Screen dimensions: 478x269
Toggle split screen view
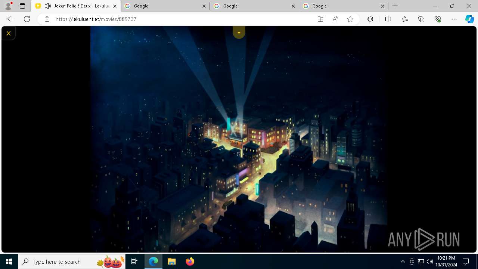pyautogui.click(x=388, y=19)
